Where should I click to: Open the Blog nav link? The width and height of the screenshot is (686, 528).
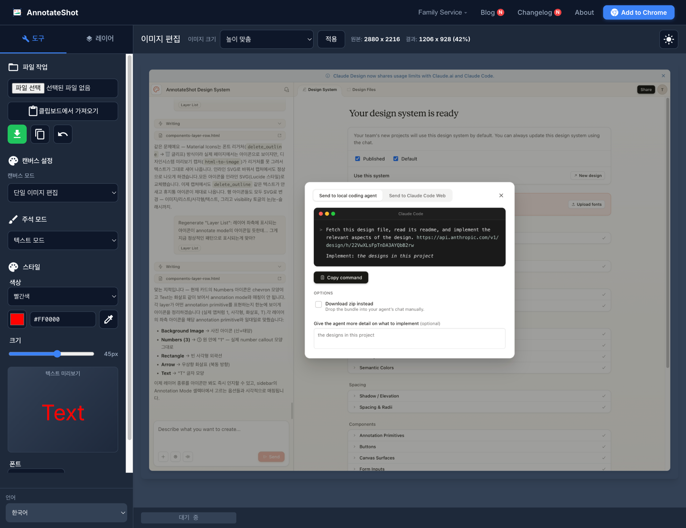492,12
